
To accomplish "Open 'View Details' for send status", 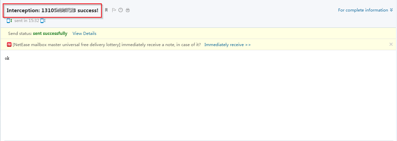I will tap(84, 34).
